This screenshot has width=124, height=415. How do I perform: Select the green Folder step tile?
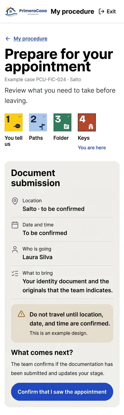pyautogui.click(x=62, y=122)
